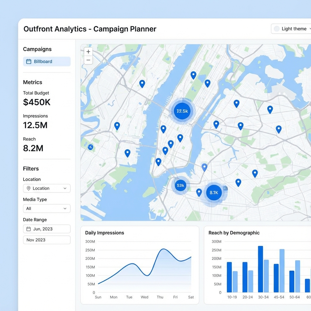Open the Location filter dropdown
Viewport: 311px width, 311px height.
[47, 188]
